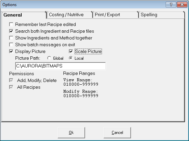Select the Local picture path option
Image resolution: width=189 pixels, height=141 pixels.
pyautogui.click(x=71, y=58)
